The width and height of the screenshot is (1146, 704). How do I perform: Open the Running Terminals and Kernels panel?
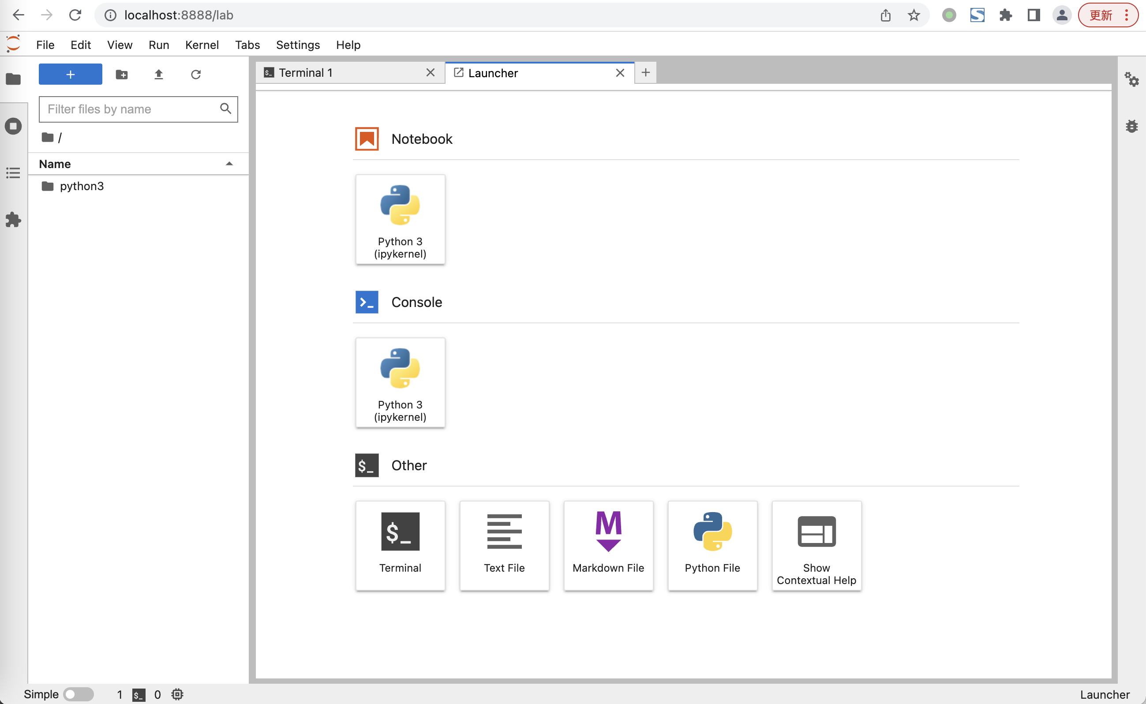pyautogui.click(x=13, y=126)
